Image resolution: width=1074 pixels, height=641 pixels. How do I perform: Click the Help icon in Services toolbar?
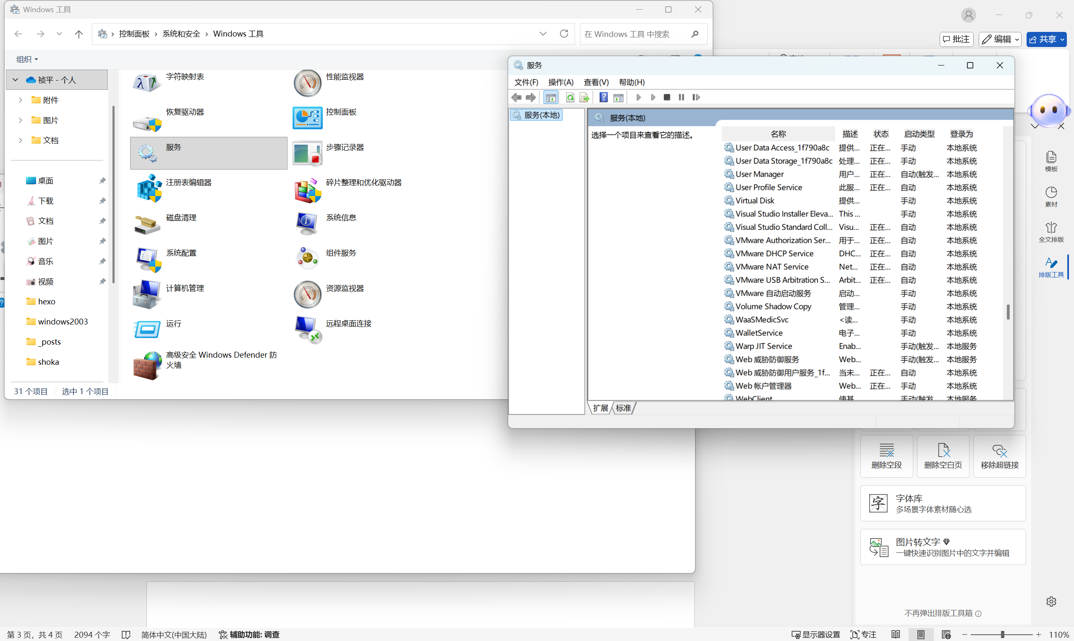(603, 97)
